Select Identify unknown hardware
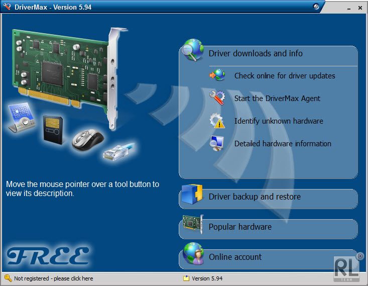The image size is (368, 286). 279,121
